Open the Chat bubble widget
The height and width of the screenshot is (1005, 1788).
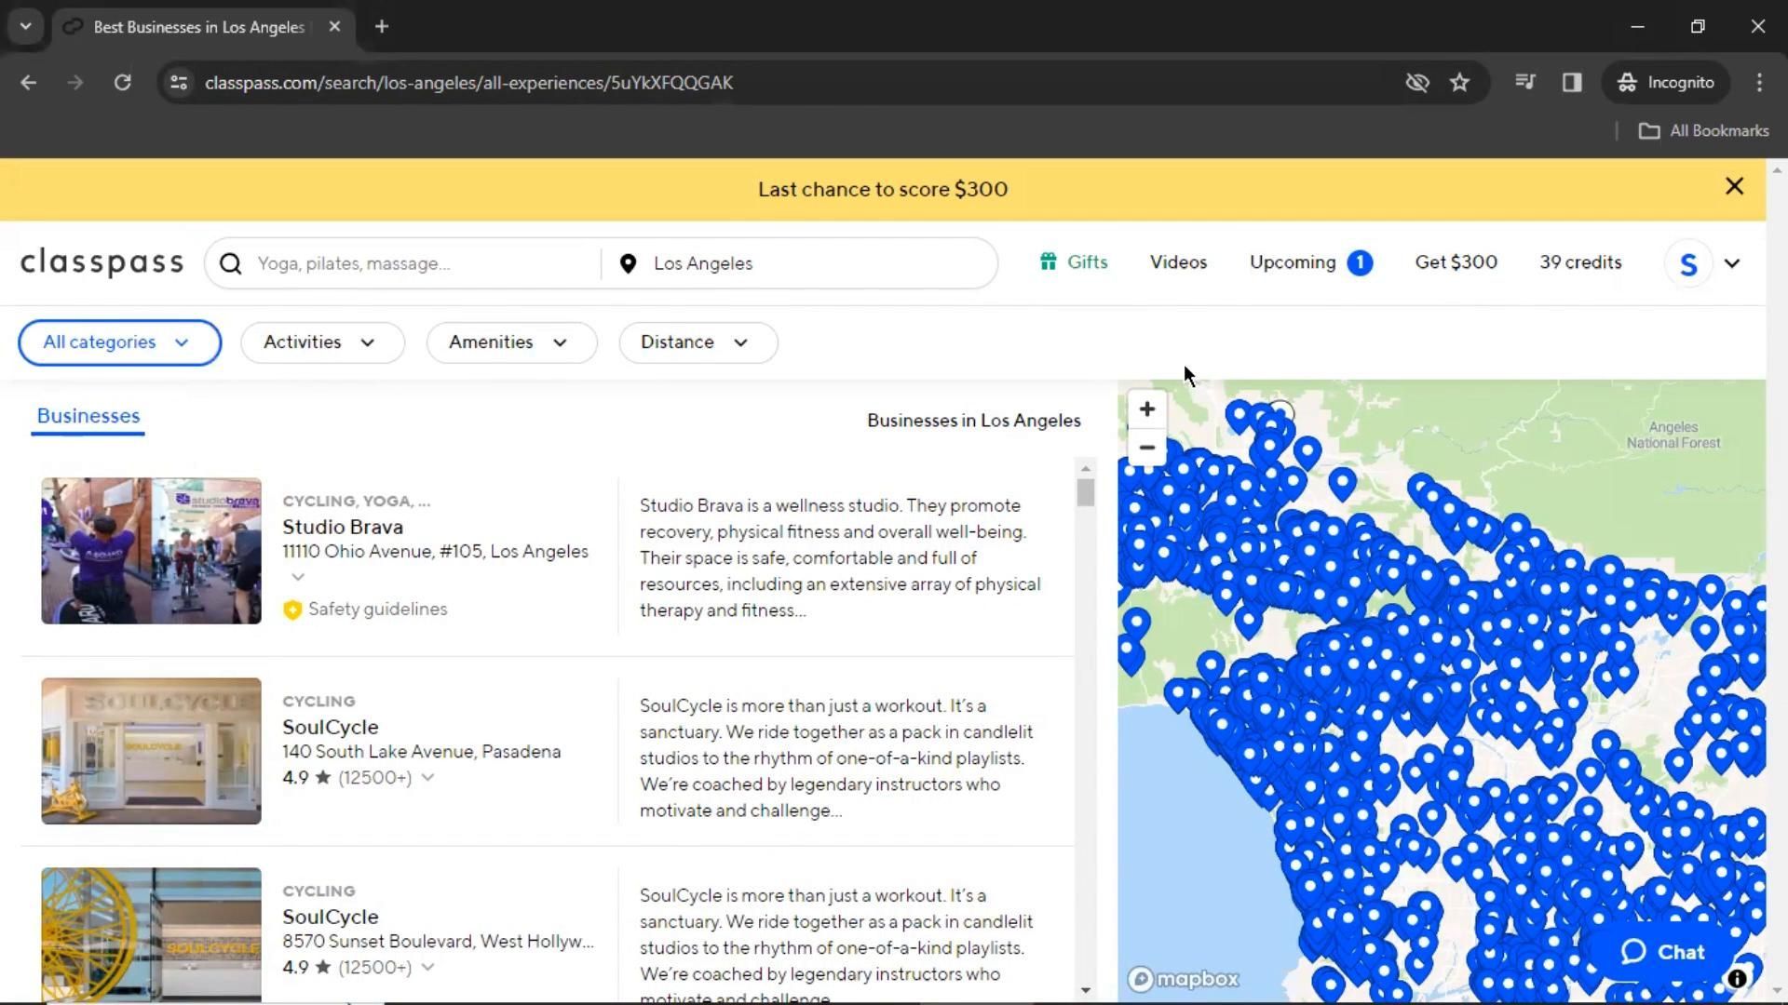[1662, 952]
